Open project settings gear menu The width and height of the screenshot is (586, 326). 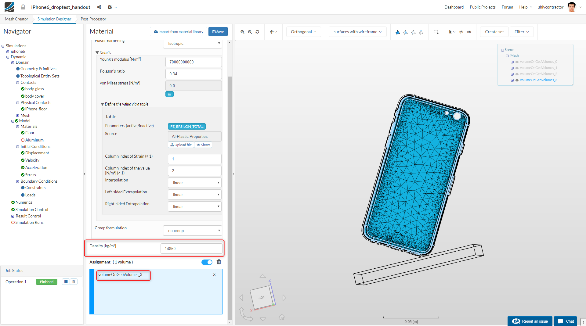(112, 7)
